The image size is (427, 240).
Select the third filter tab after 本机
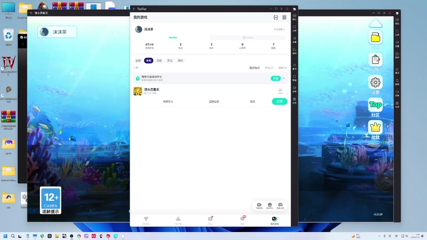tap(159, 60)
